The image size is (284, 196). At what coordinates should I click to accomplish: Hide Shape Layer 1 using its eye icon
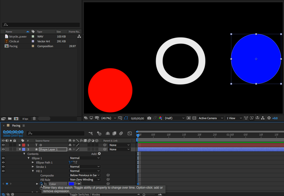coord(3,149)
